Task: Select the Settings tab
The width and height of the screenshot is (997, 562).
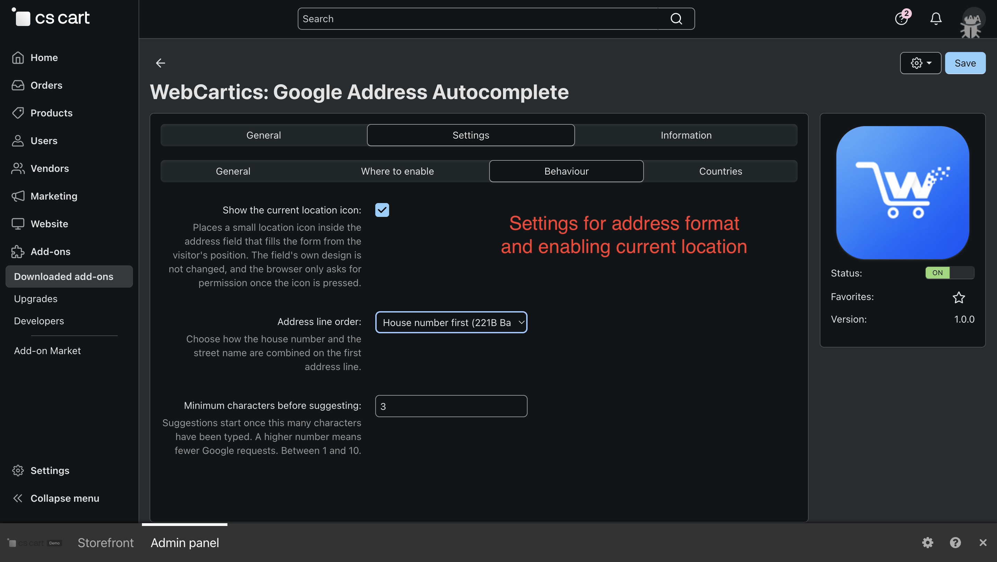Action: [x=471, y=135]
